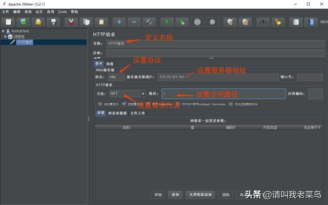Select the HTTP请求 tree node

pyautogui.click(x=25, y=42)
